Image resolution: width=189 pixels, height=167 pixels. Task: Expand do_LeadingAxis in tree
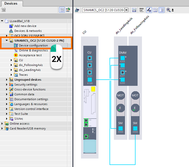click(11, 70)
